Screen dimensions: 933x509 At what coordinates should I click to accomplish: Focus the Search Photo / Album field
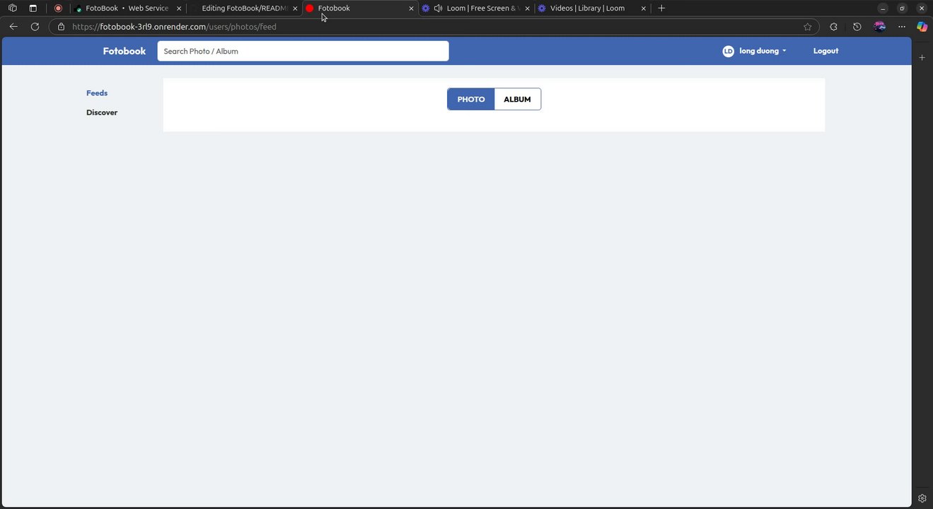pyautogui.click(x=303, y=51)
